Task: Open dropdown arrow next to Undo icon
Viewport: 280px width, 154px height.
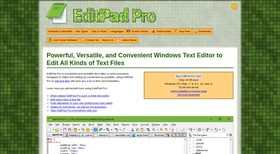Action: 120,130
